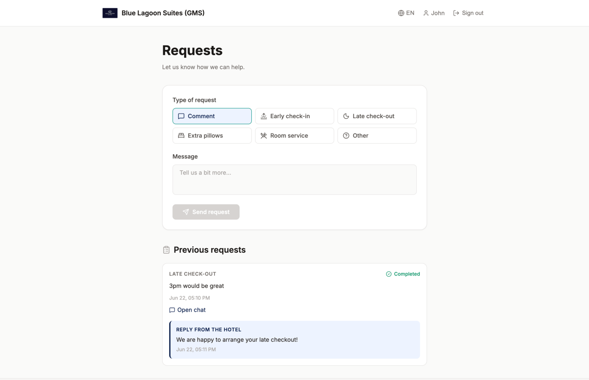Open chat for the late check-out request
The width and height of the screenshot is (589, 380).
pyautogui.click(x=187, y=310)
